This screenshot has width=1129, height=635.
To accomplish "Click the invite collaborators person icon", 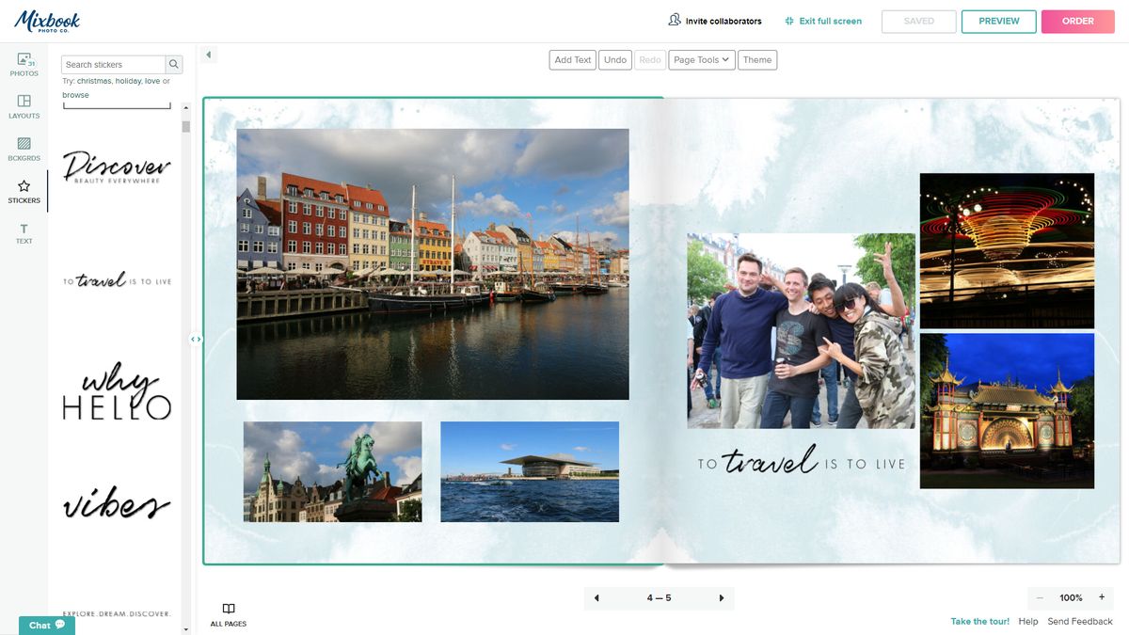I will coord(675,19).
